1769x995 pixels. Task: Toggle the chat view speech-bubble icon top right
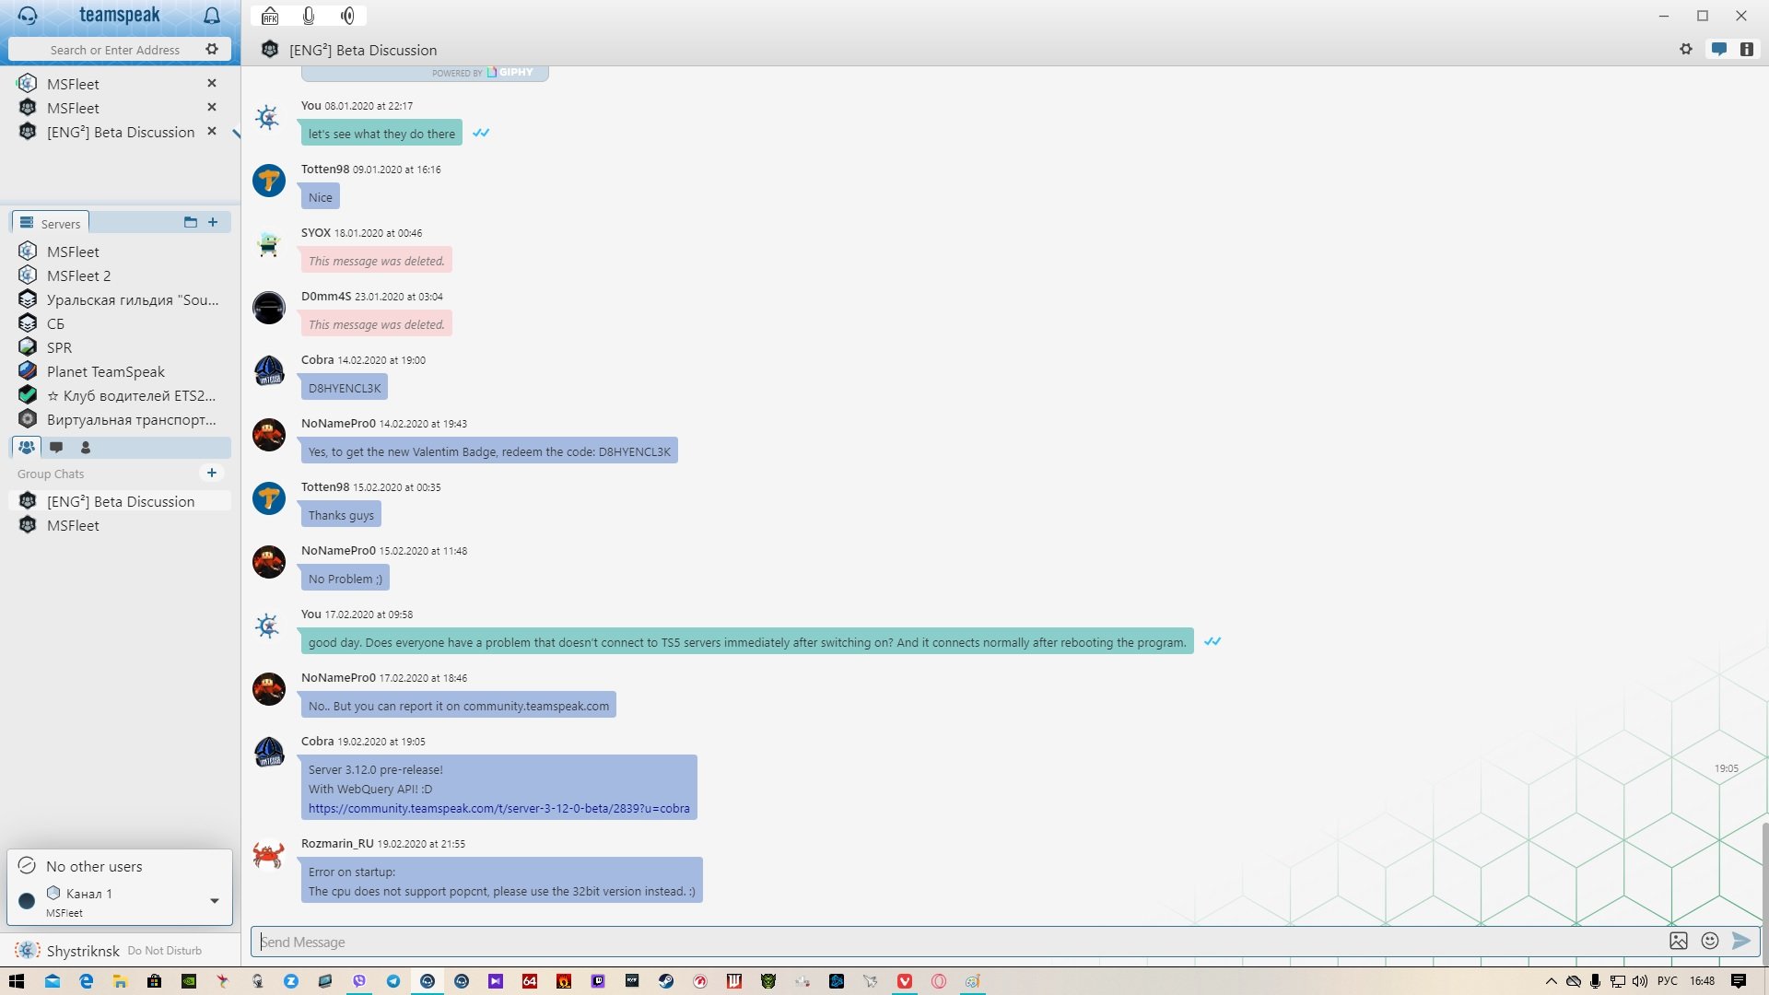click(x=1719, y=49)
